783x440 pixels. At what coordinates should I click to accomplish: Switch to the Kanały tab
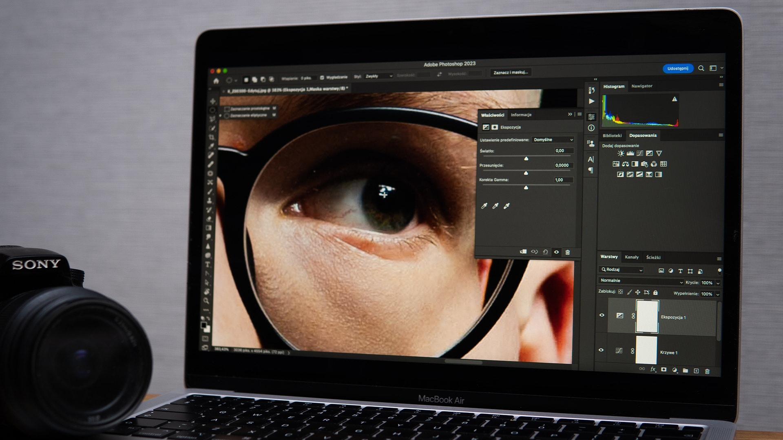[x=632, y=257]
